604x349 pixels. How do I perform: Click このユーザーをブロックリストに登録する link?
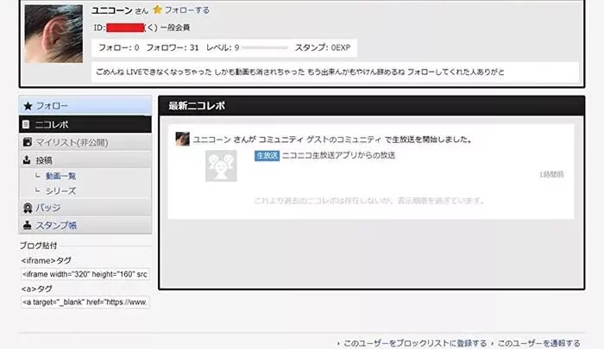coord(415,343)
